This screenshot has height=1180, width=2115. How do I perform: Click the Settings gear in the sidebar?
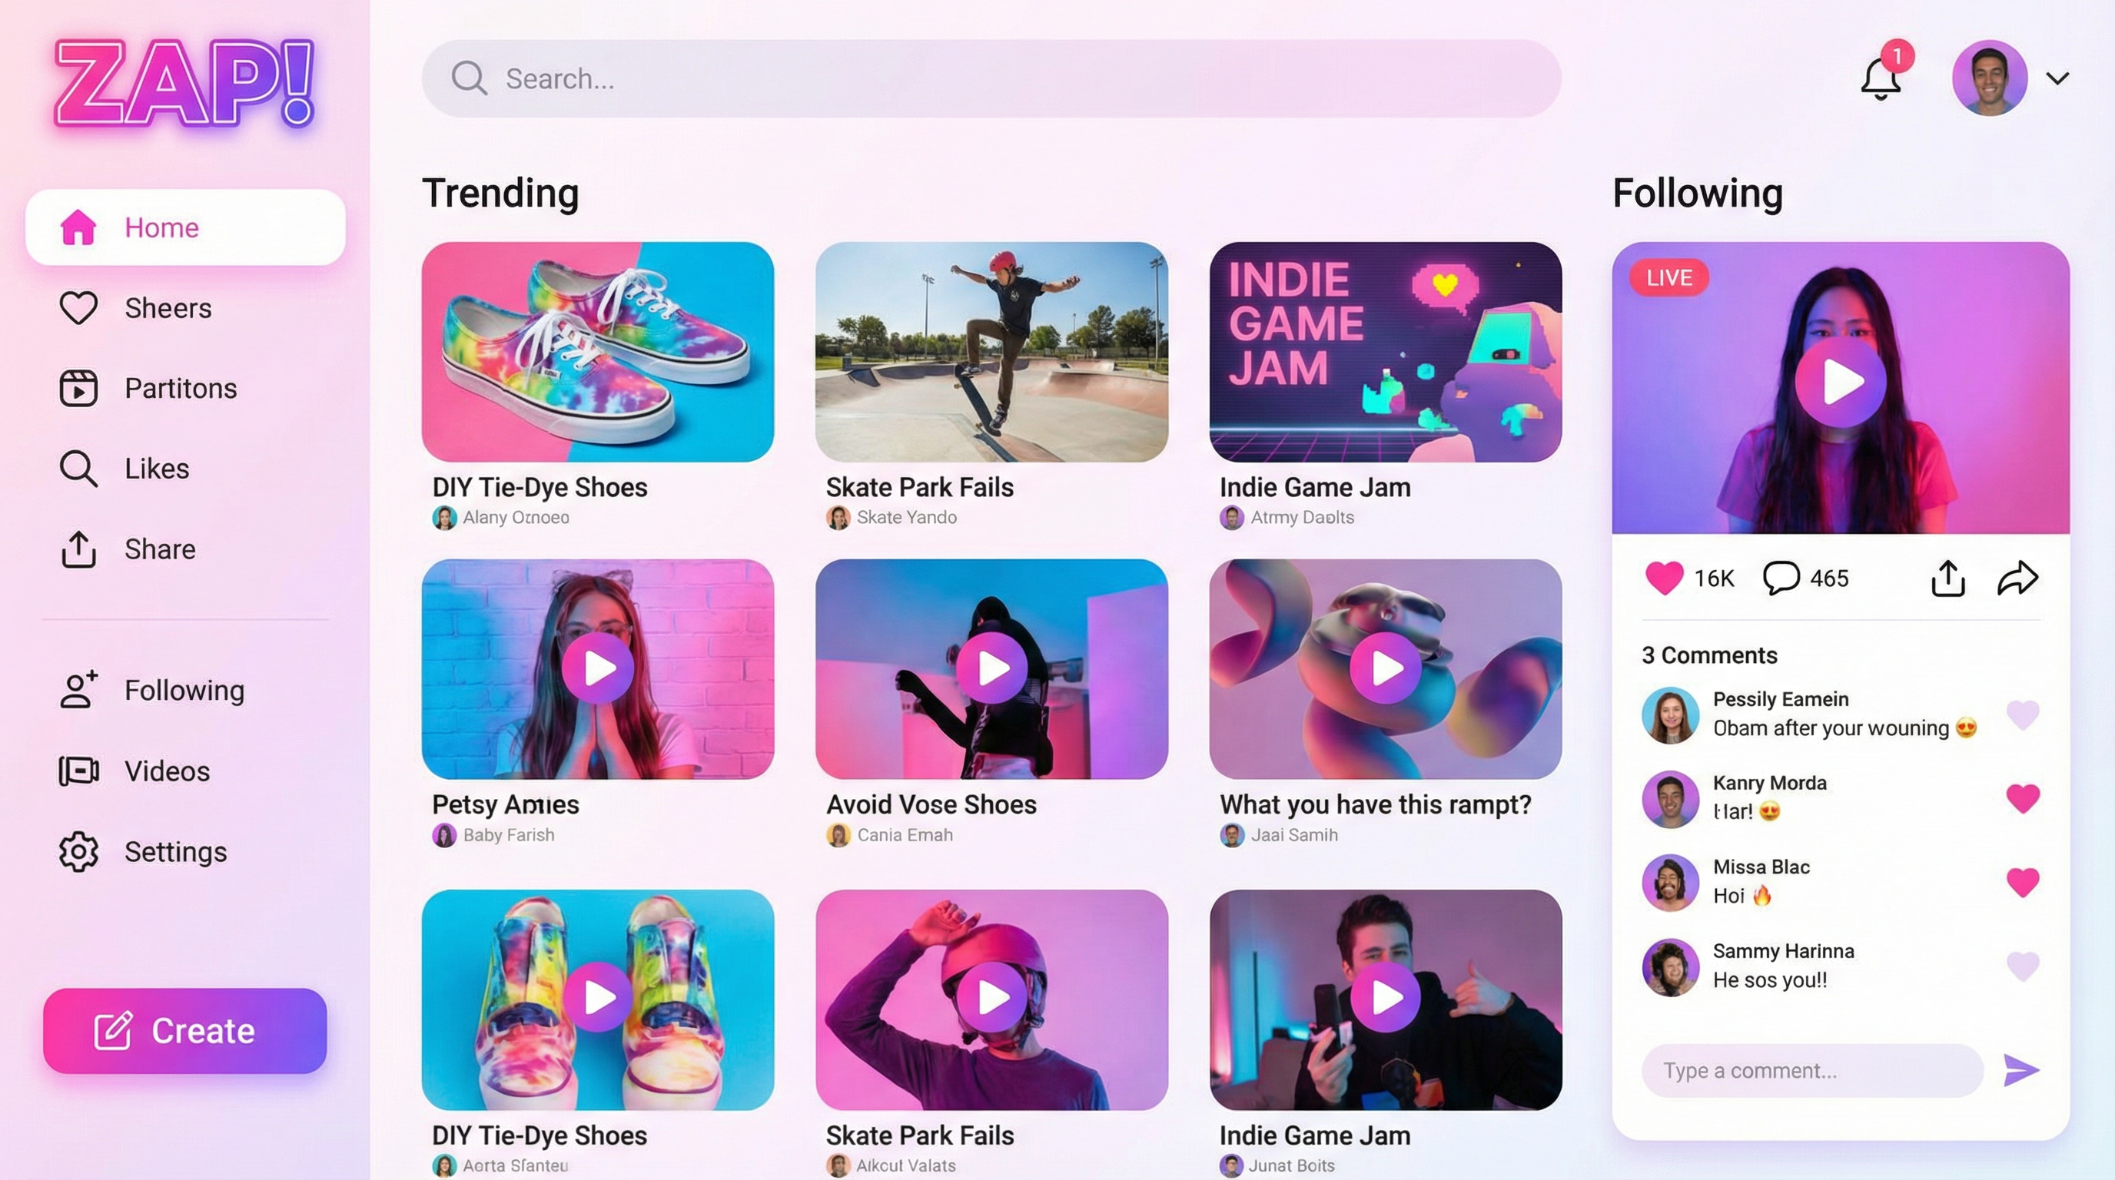tap(78, 852)
